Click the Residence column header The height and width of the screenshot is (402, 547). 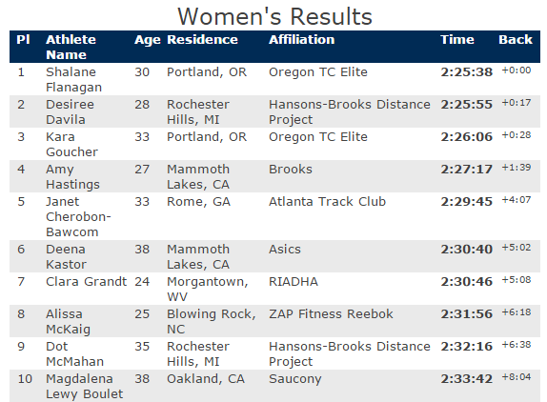point(202,39)
